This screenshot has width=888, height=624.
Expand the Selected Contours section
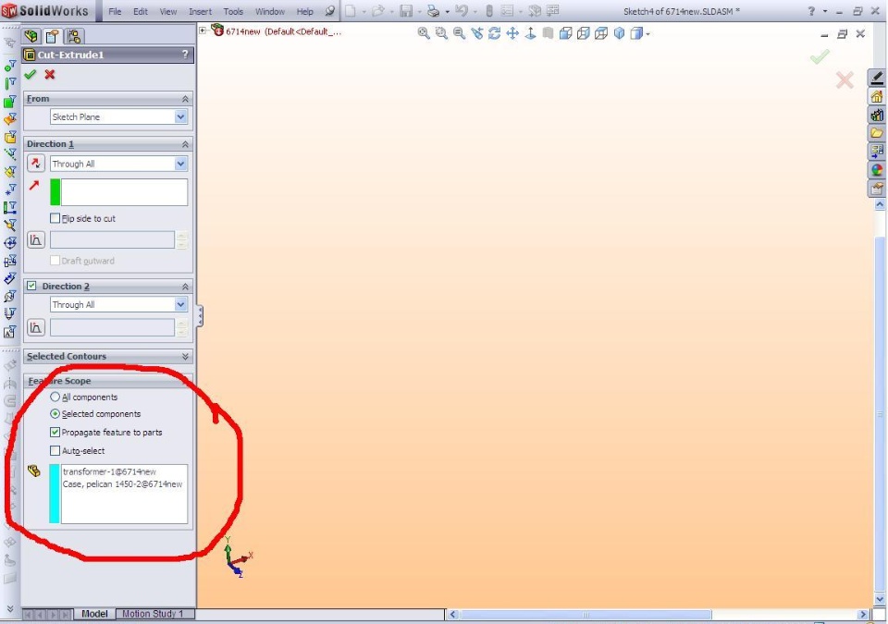pos(185,357)
